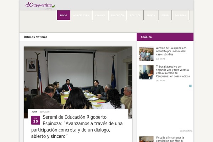Open the featured meeting room photo

tap(78, 78)
